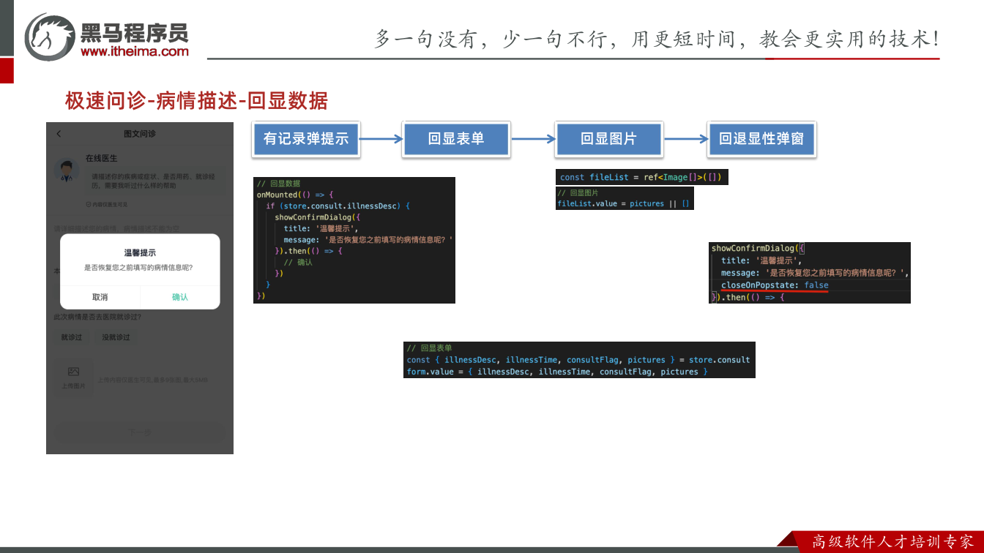Screen dimensions: 984x553
Task: Click the slide title 极速问诊-病情描述-回显数据
Action: click(x=196, y=101)
